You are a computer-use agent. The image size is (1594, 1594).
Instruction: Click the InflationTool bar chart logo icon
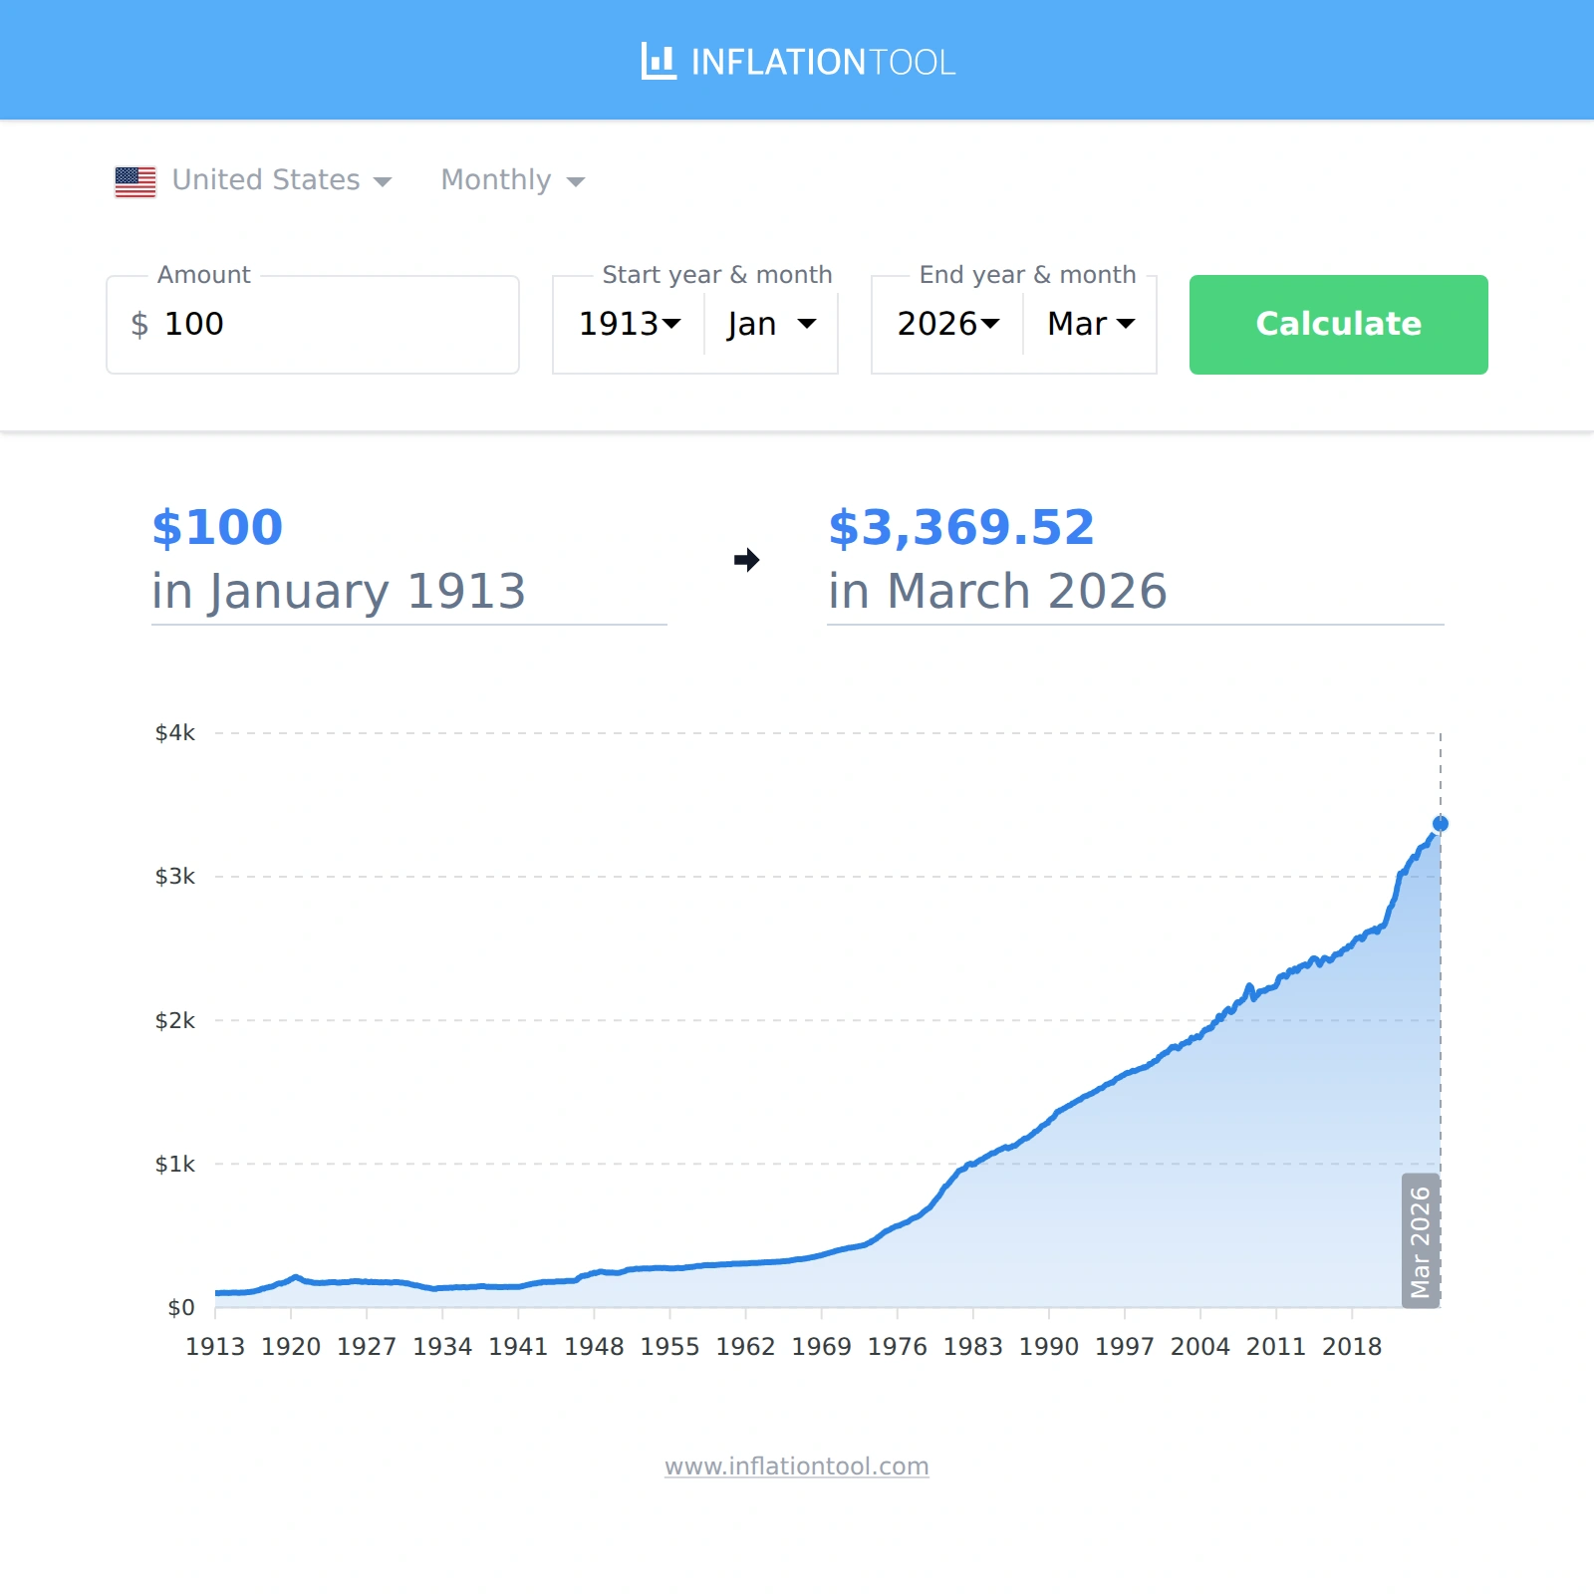coord(659,62)
